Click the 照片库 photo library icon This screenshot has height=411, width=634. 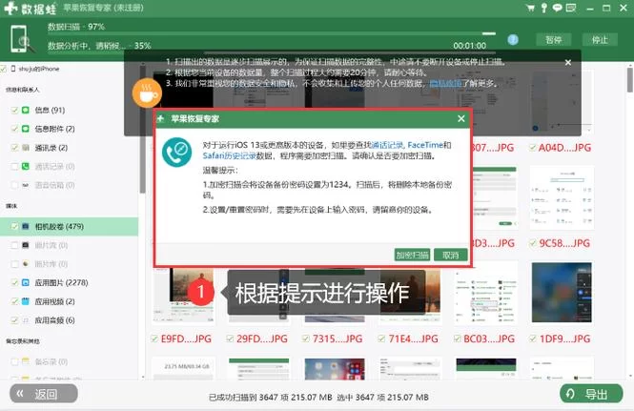[26, 264]
